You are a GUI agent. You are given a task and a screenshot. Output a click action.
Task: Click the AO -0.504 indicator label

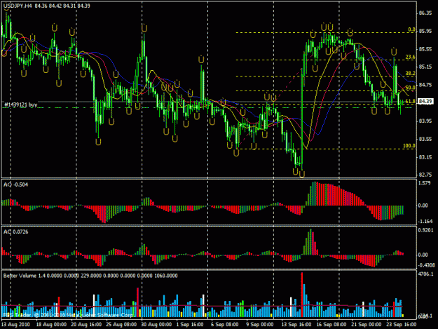point(15,184)
